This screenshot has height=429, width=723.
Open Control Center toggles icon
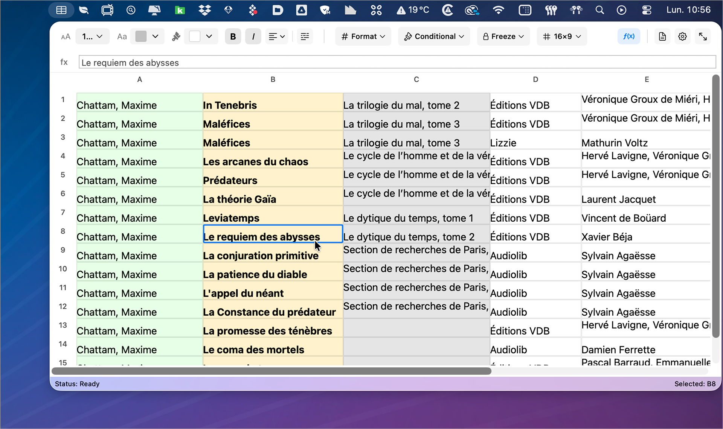tap(647, 10)
